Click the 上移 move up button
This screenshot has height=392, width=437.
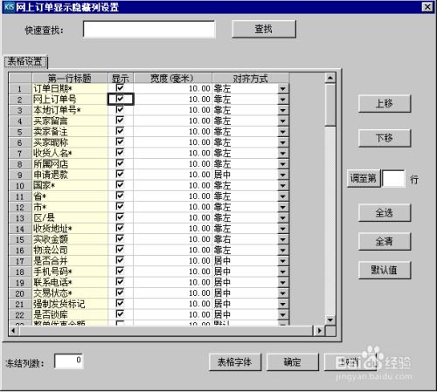coord(385,103)
